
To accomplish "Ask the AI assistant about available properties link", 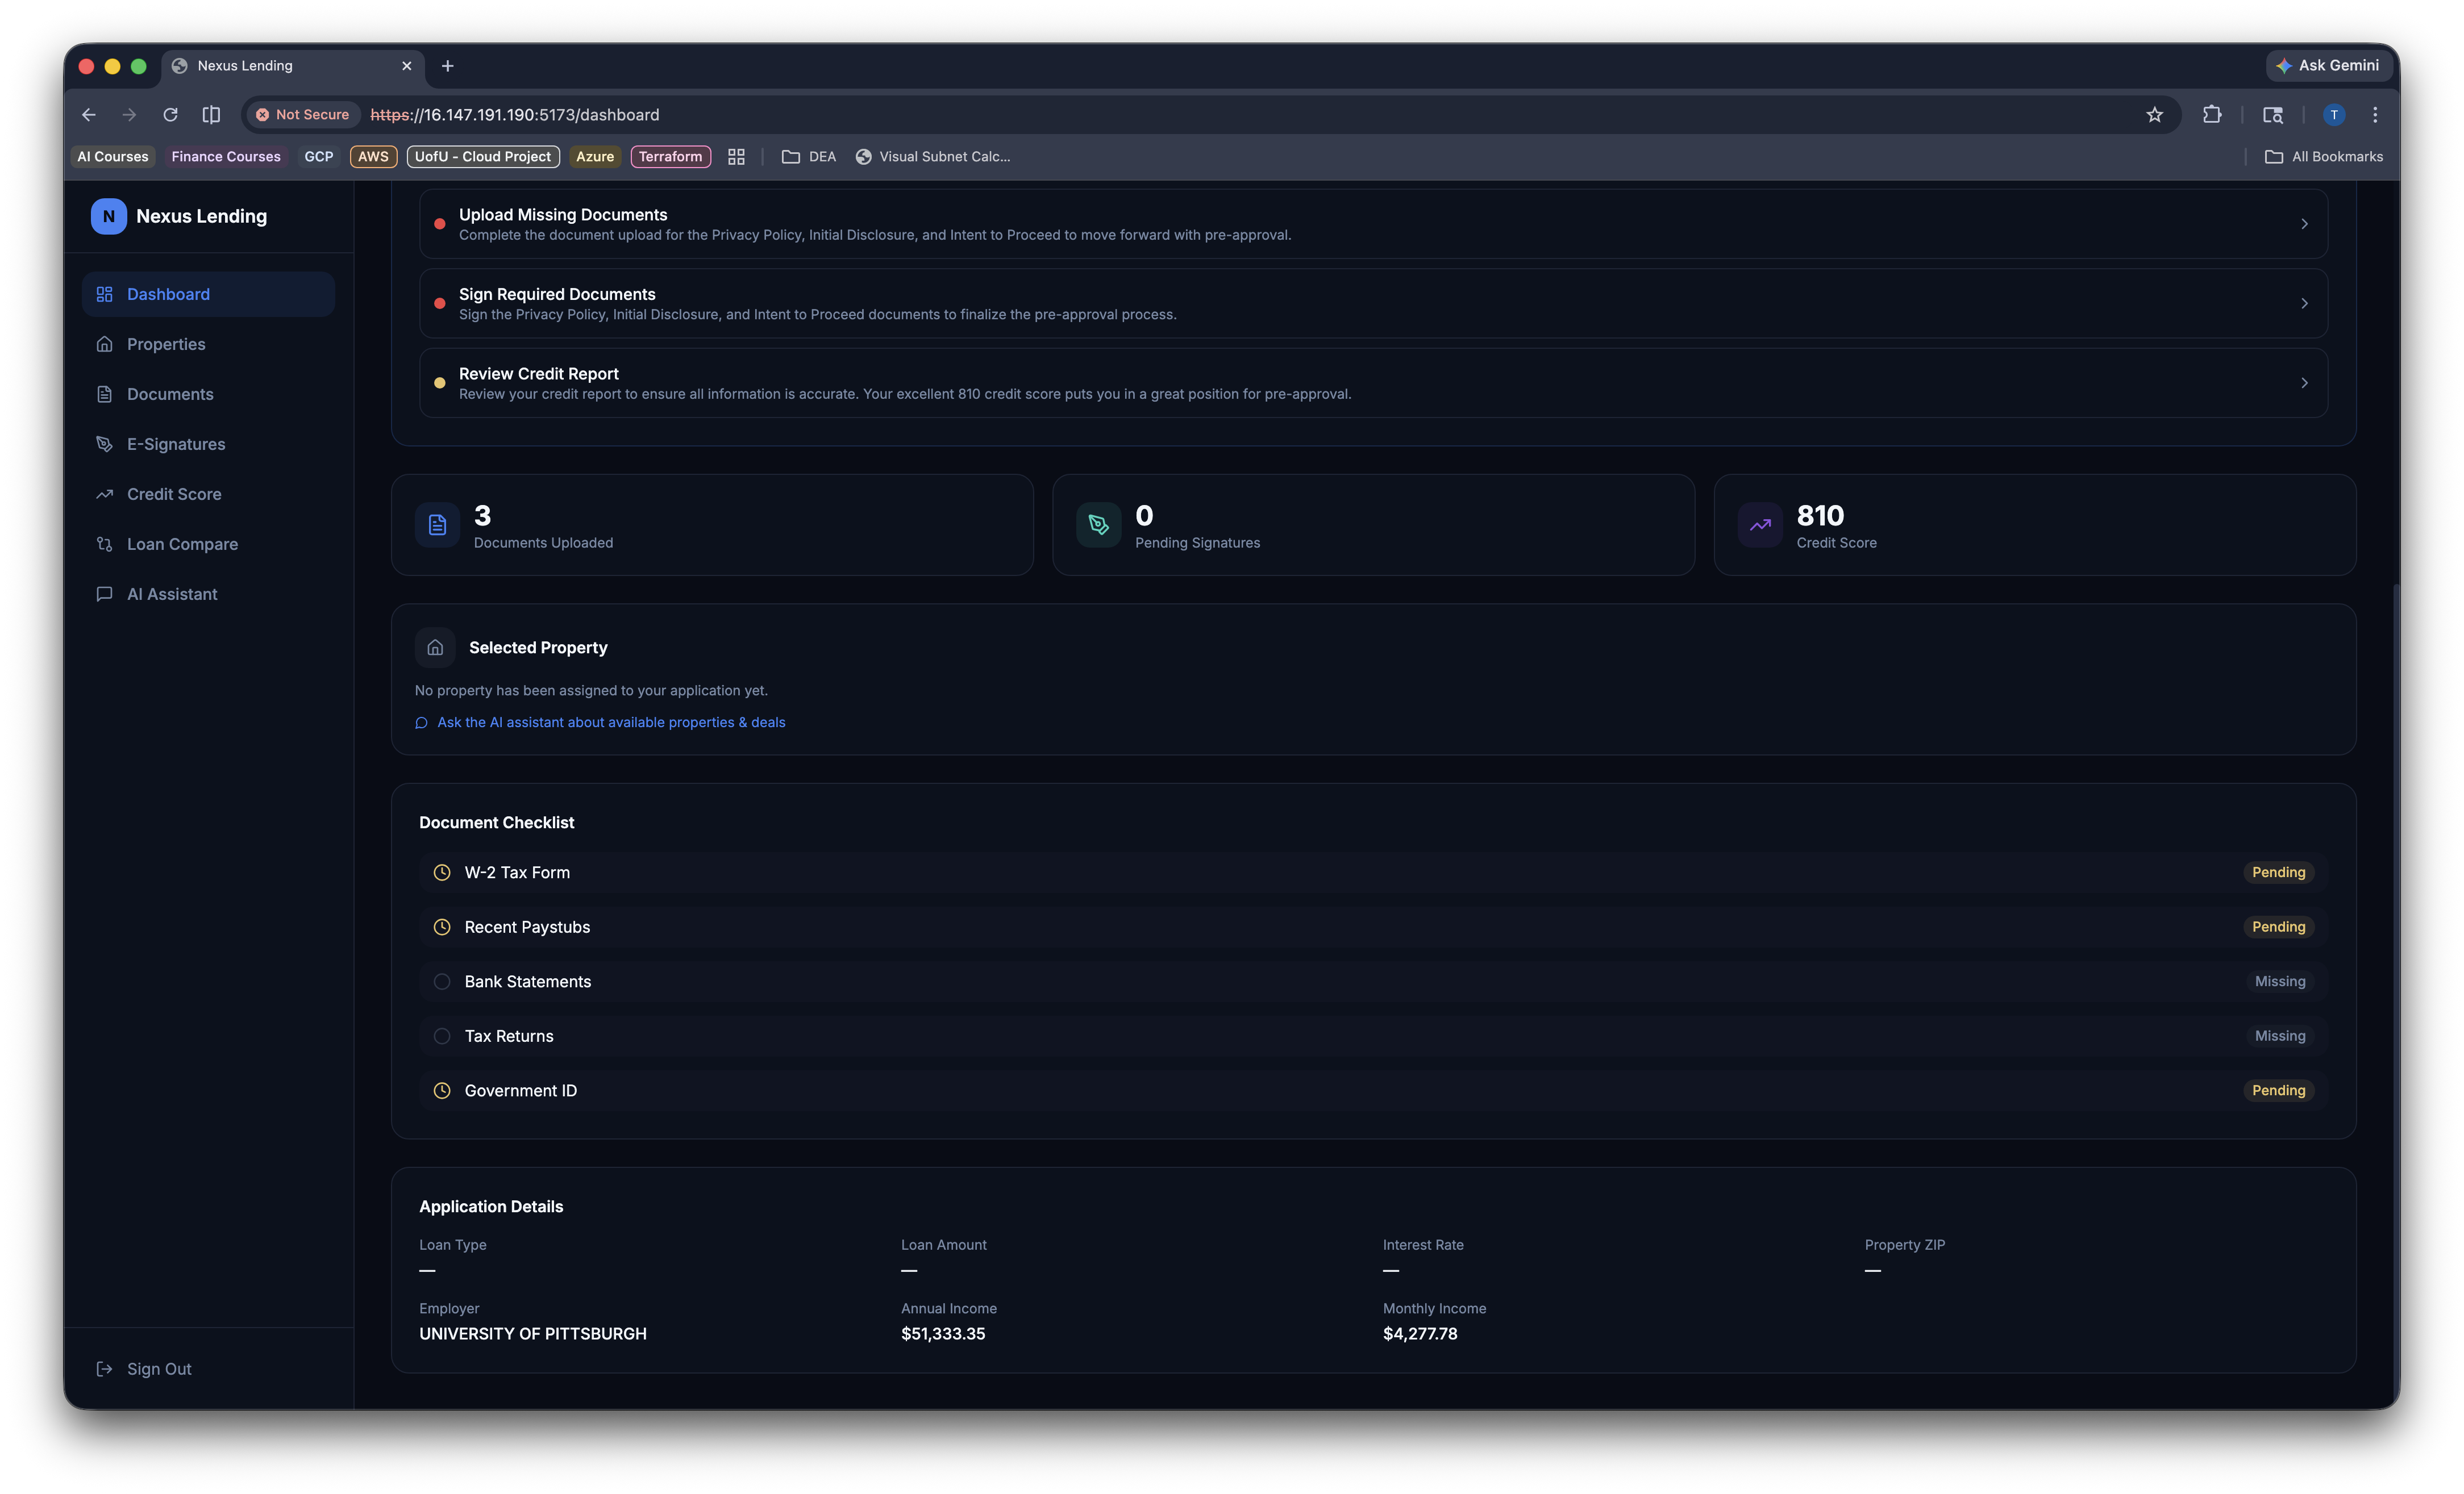I will tap(610, 723).
